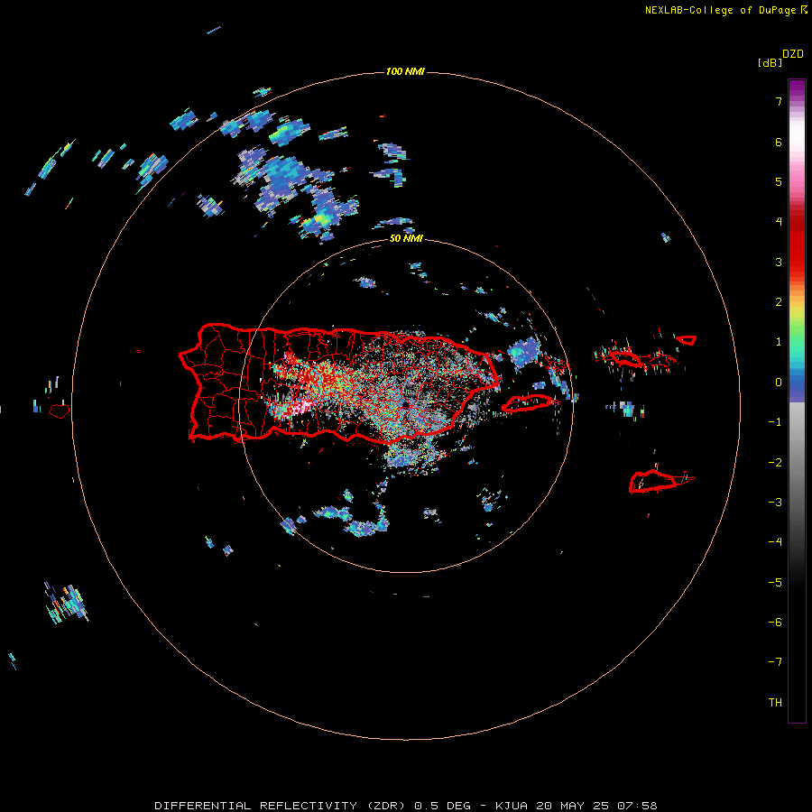Click the 6 value on the color scale
The height and width of the screenshot is (812, 812).
click(x=779, y=142)
